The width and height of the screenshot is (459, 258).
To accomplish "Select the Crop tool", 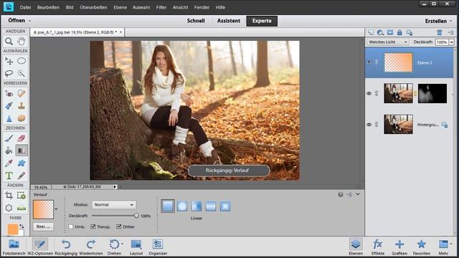I will tap(9, 196).
